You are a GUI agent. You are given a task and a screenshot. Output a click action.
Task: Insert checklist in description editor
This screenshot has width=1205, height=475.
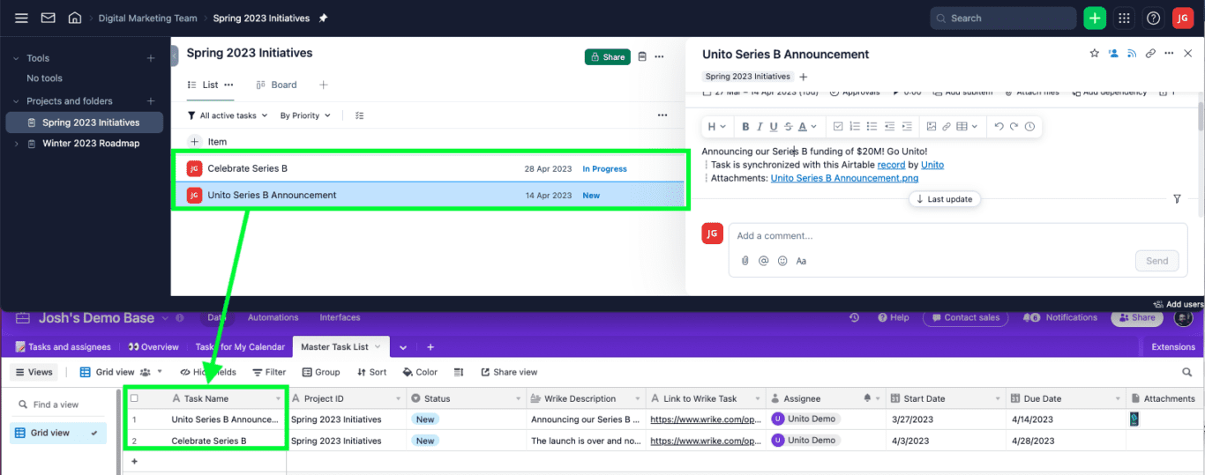(x=838, y=127)
